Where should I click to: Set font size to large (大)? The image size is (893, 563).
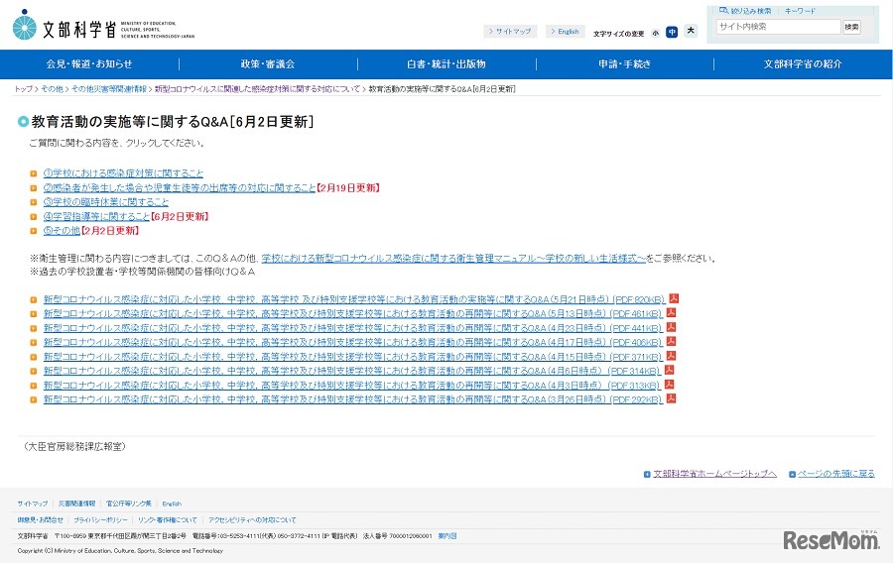click(691, 31)
